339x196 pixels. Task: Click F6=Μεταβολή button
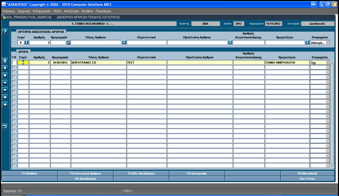pos(308,173)
